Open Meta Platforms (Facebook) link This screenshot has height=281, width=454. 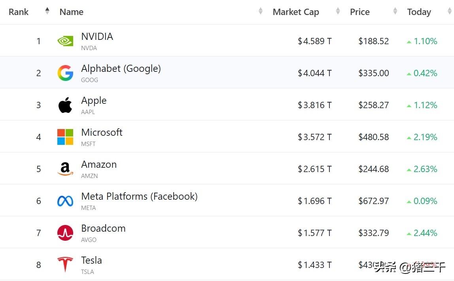click(139, 197)
